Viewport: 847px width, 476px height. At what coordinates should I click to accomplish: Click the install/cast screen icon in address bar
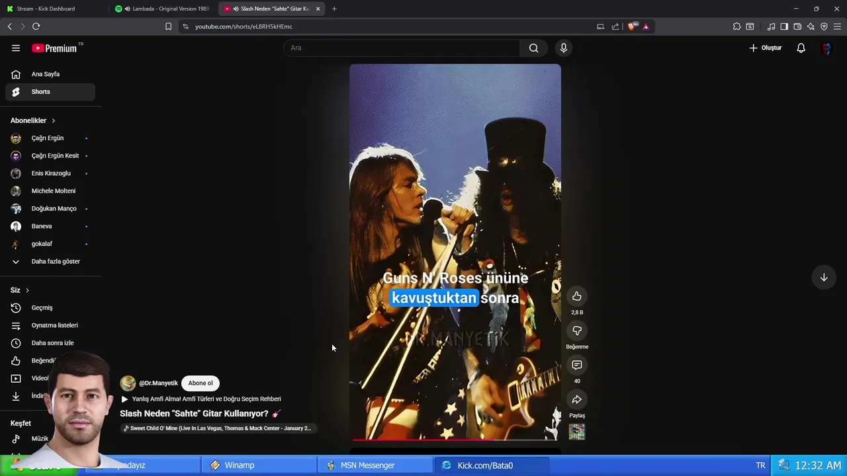[600, 26]
